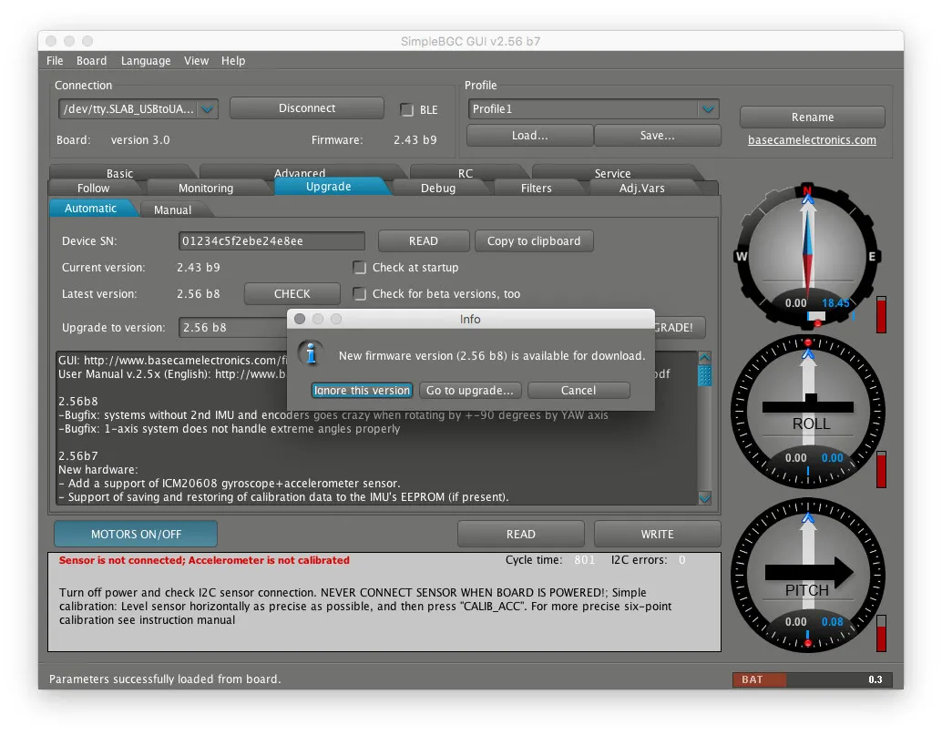
Task: Enable the BLE checkbox
Action: click(407, 110)
